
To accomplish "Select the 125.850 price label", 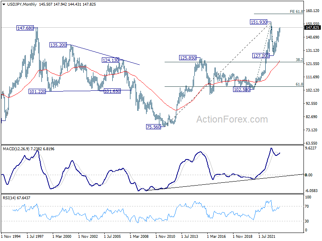I will coord(188,58).
